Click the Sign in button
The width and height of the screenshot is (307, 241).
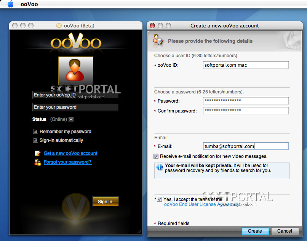tap(106, 202)
